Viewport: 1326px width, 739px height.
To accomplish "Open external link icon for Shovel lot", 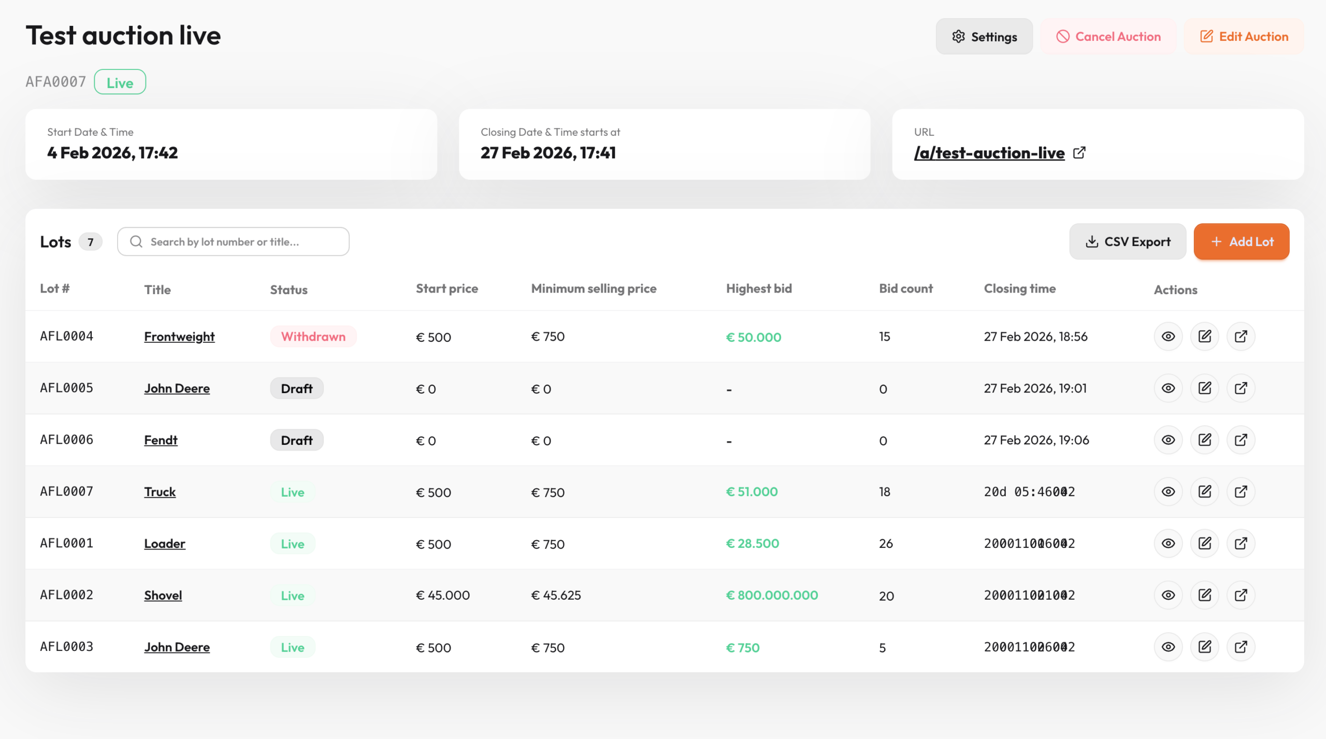I will 1241,595.
